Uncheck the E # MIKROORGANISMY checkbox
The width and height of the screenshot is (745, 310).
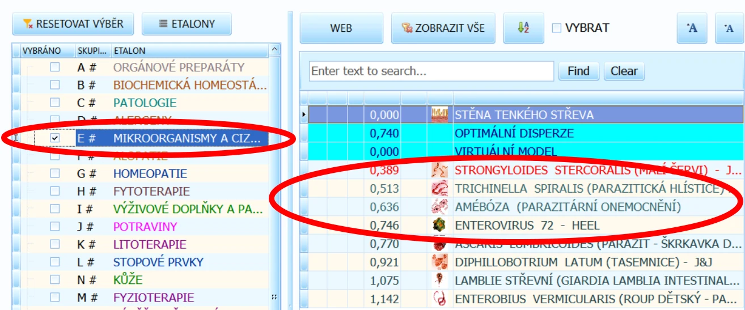coord(55,138)
